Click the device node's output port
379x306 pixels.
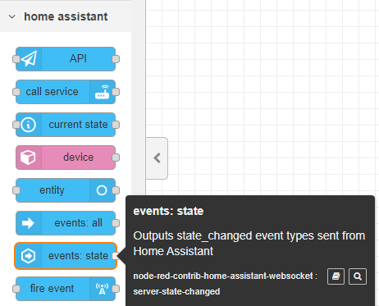point(116,158)
